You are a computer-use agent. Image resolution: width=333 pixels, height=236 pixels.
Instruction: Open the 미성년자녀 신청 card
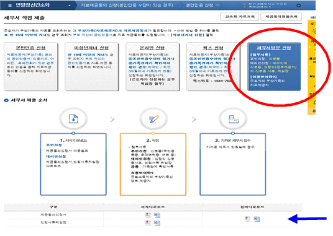[x=91, y=67]
